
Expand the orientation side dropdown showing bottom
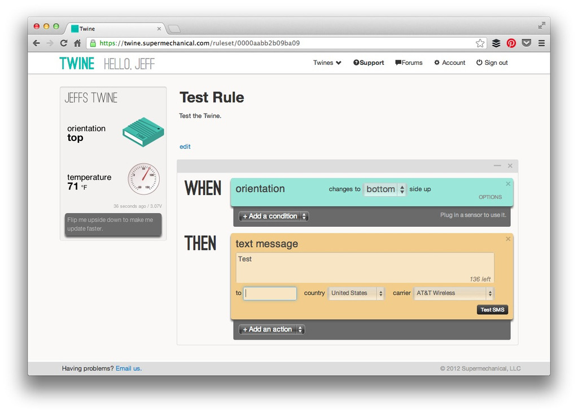click(x=385, y=190)
